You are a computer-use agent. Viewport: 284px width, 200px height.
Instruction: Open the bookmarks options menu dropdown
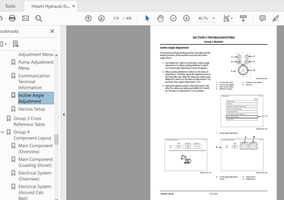point(3,44)
